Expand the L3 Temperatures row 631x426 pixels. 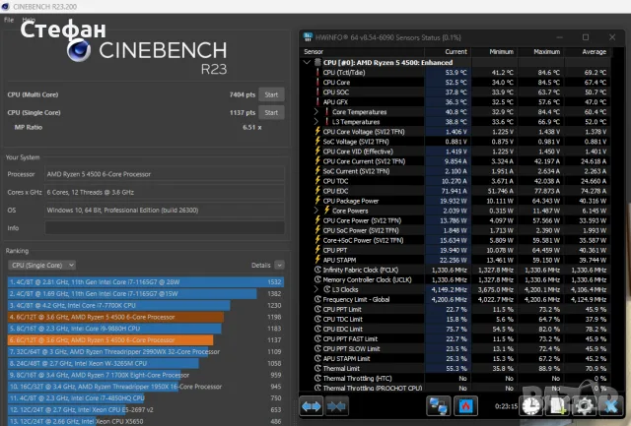tap(316, 122)
